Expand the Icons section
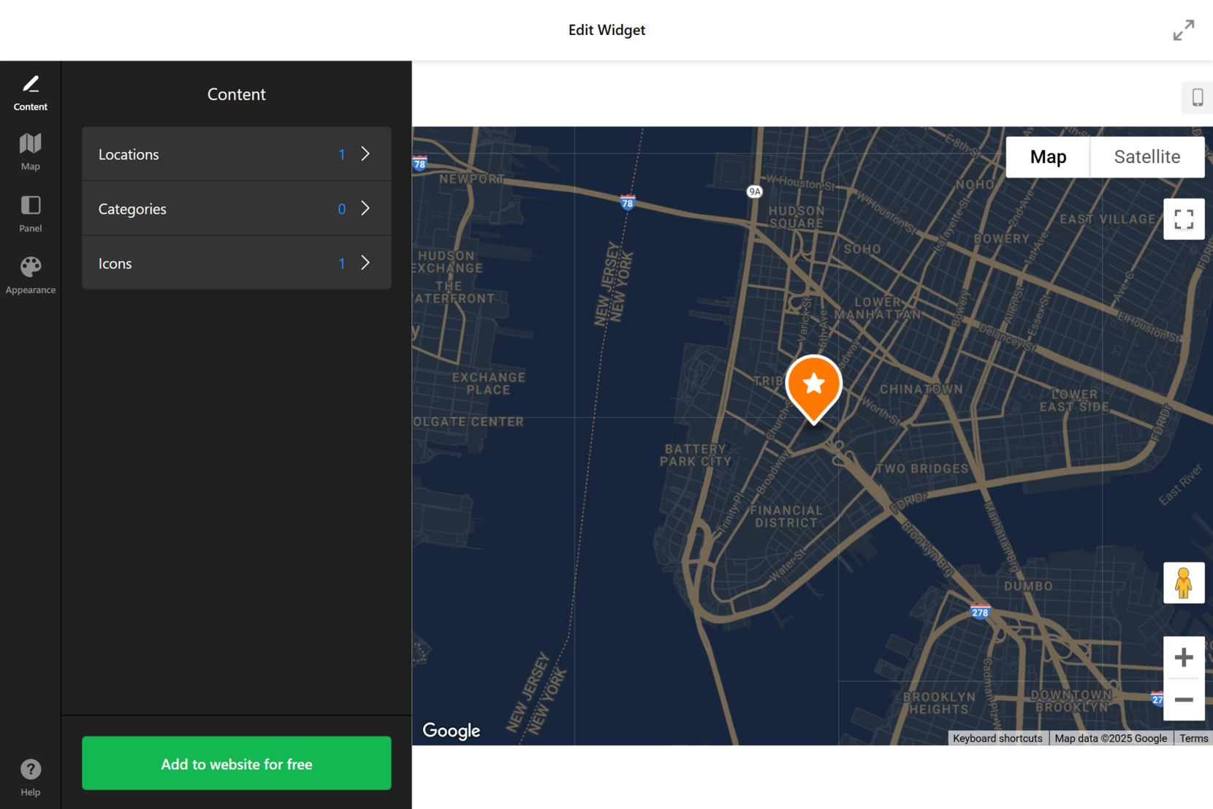The height and width of the screenshot is (809, 1213). point(235,263)
